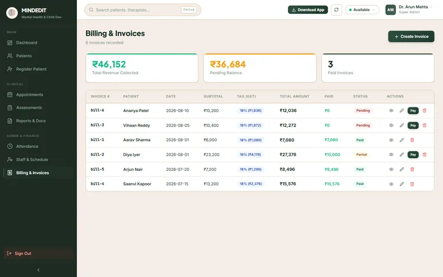The width and height of the screenshot is (443, 277).
Task: Edit invoice bill-5 with pencil icon
Action: click(x=402, y=169)
